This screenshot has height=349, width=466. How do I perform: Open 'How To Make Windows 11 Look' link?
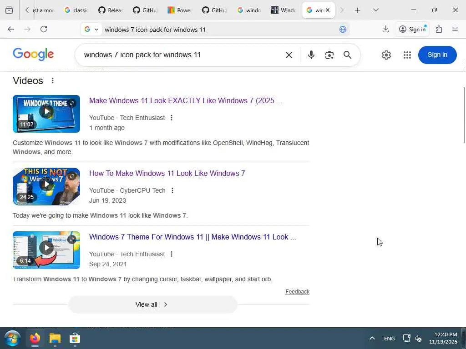(x=167, y=173)
